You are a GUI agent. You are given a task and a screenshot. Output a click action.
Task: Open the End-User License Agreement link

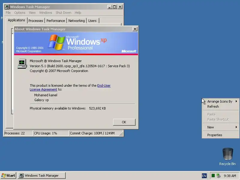point(104,85)
